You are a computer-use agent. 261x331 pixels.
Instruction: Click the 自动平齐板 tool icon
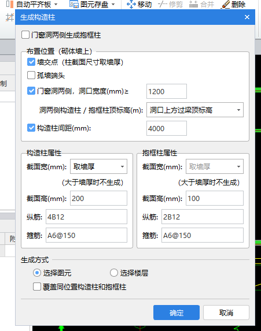coord(9,4)
